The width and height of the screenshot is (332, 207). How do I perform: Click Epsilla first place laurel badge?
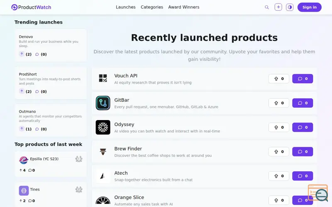(79, 159)
